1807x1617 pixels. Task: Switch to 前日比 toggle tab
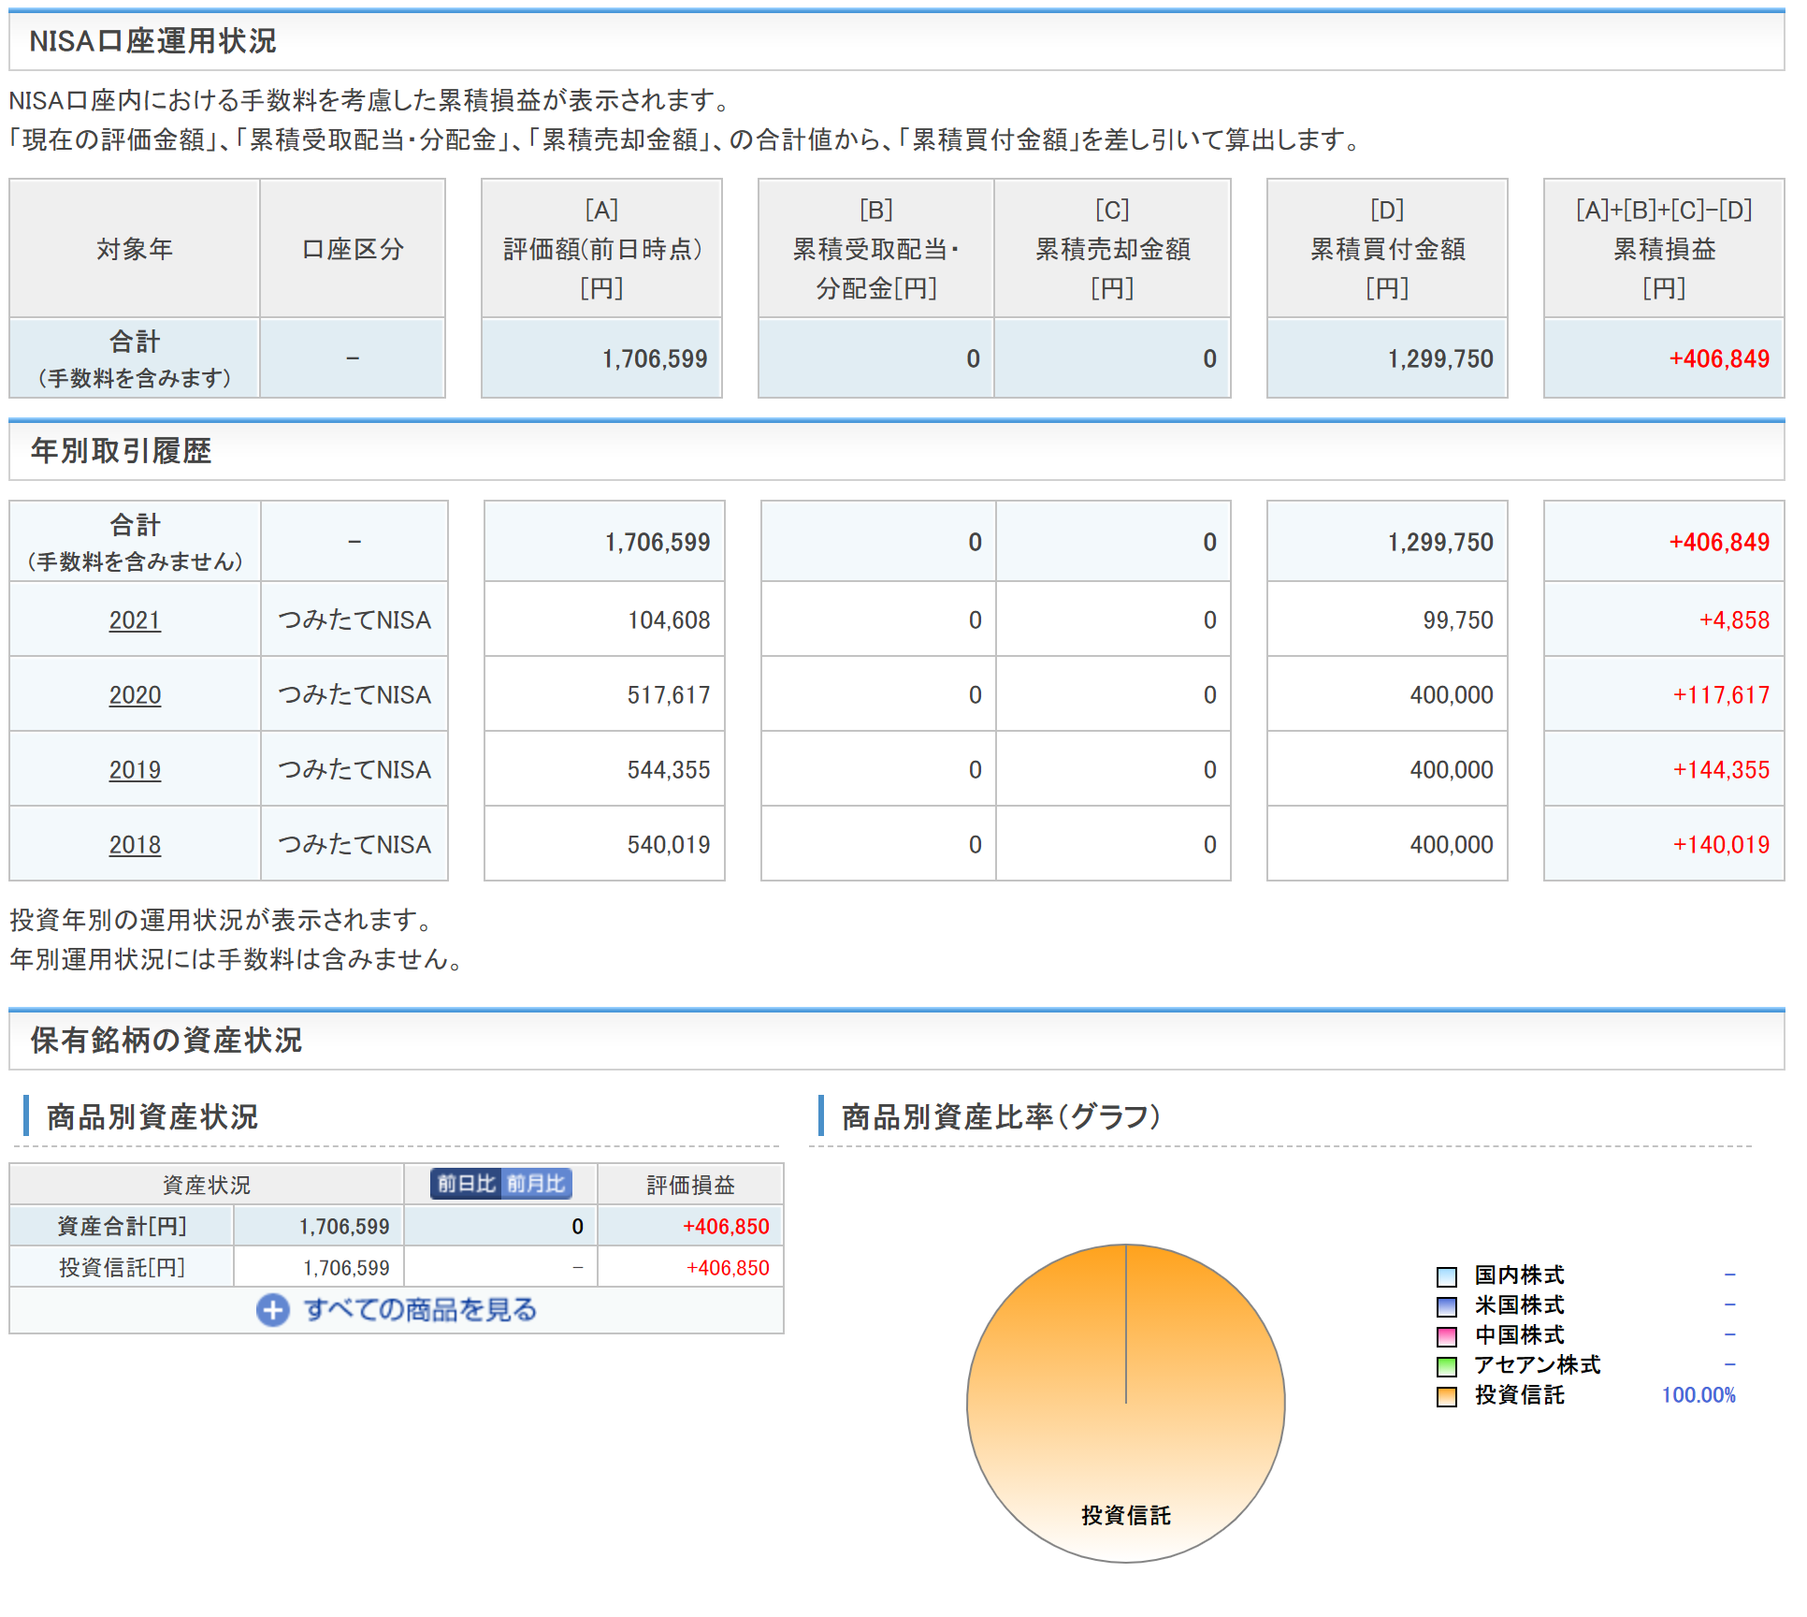(x=466, y=1184)
